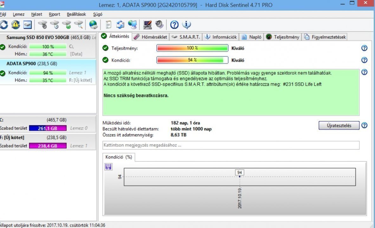Image resolution: width=375 pixels, height=228 pixels.
Task: Click green check icon beside Kondíció label in overview
Action: click(106, 60)
